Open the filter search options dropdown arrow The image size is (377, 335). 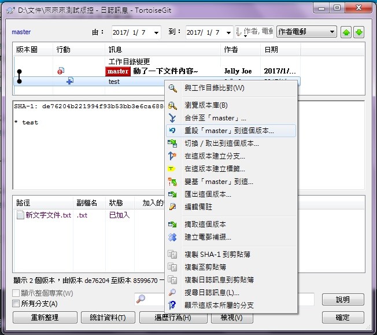[x=245, y=36]
